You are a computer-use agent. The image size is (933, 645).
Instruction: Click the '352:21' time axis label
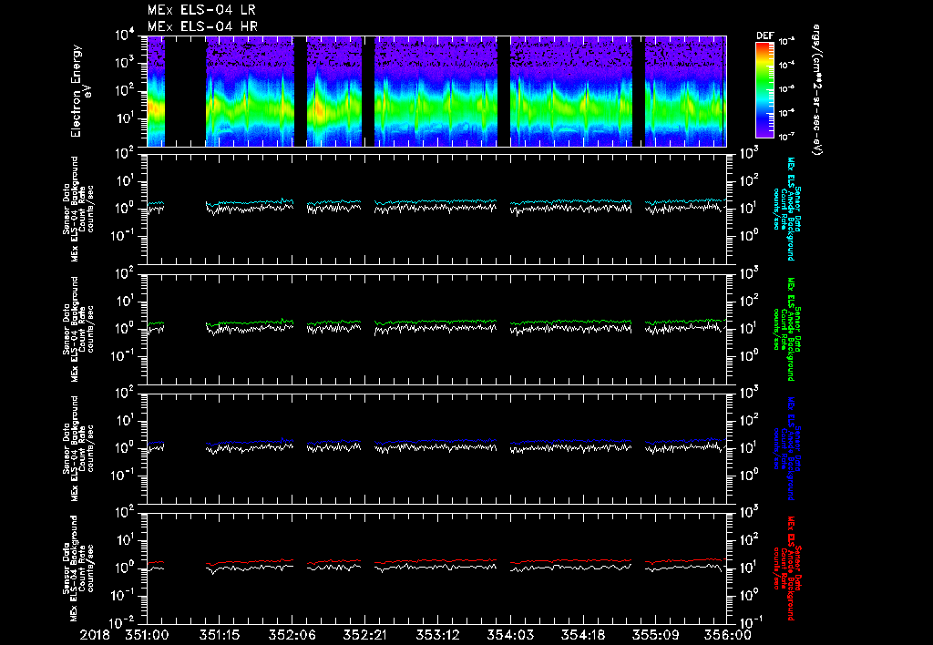pyautogui.click(x=364, y=635)
